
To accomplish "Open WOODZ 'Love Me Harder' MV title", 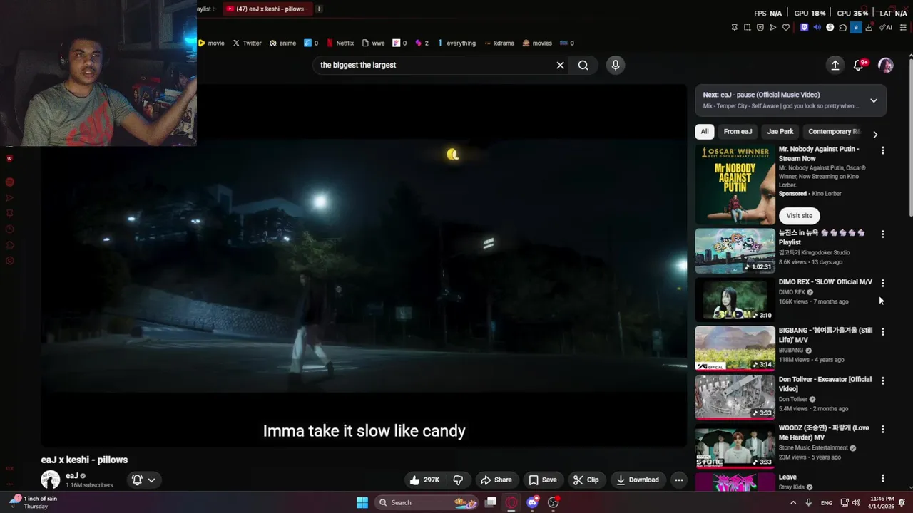I will point(824,432).
